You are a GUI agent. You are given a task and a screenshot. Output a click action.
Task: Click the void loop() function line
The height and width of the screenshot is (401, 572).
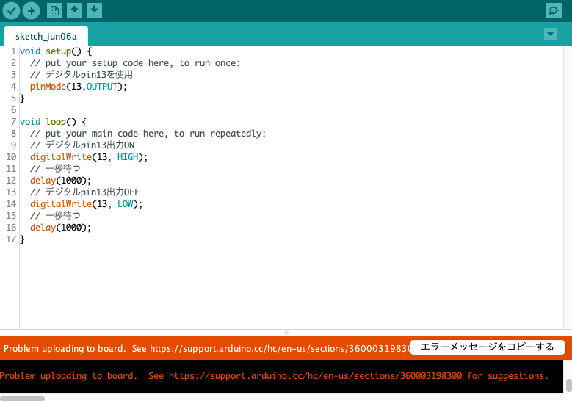[53, 122]
